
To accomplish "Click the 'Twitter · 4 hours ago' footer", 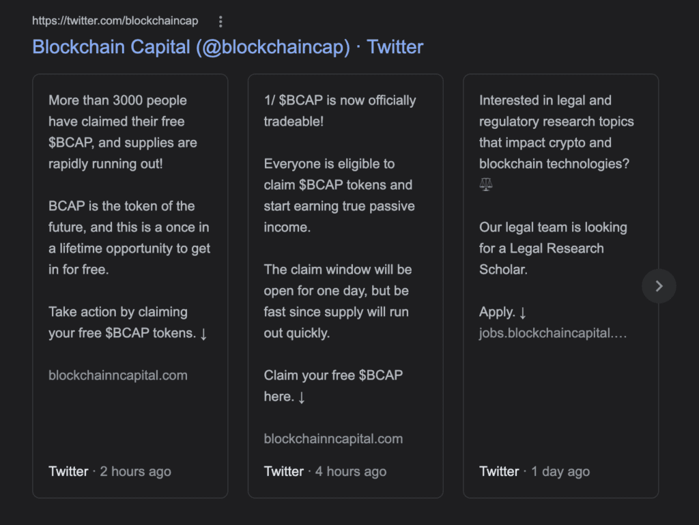I will [x=325, y=472].
